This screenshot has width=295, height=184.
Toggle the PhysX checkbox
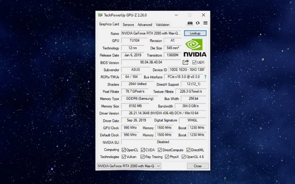[x=167, y=157]
